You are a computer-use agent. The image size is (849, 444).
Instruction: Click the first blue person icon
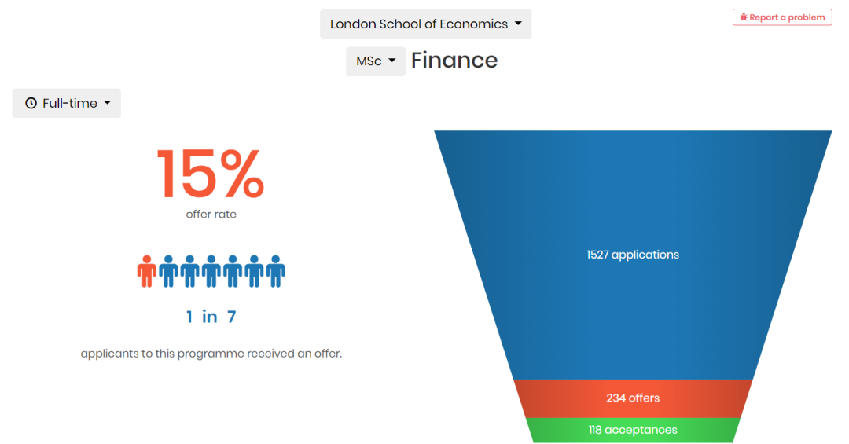[168, 271]
